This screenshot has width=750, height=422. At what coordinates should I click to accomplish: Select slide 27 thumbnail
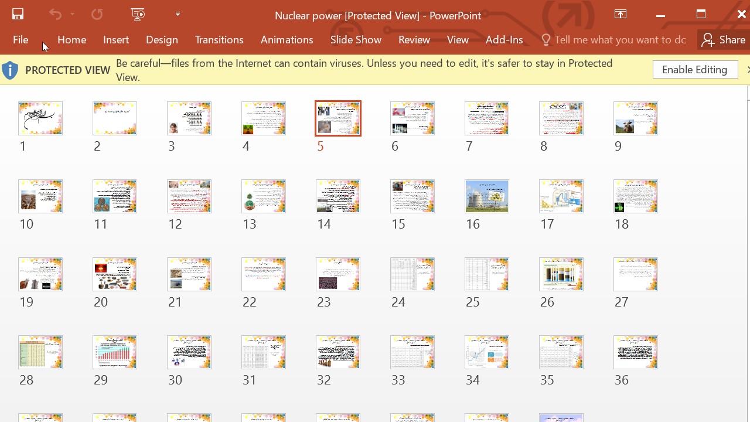click(636, 274)
